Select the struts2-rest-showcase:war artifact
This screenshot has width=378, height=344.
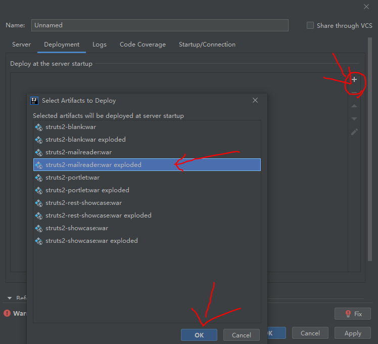tap(147, 203)
